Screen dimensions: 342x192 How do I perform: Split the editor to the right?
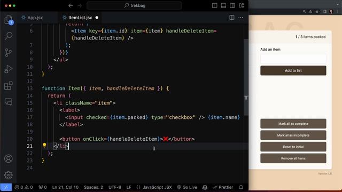tap(232, 18)
